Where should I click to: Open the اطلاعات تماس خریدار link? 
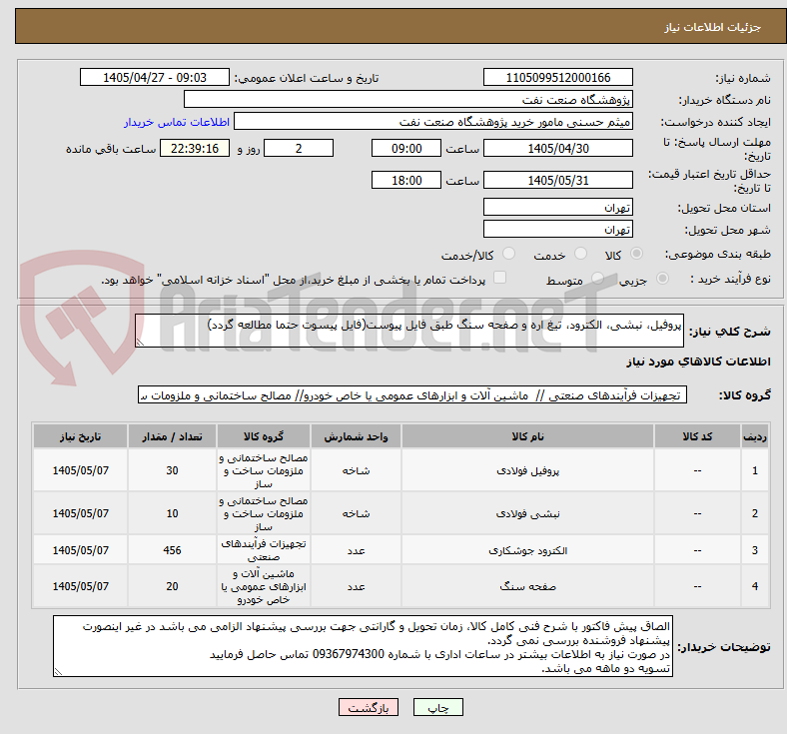coord(177,122)
